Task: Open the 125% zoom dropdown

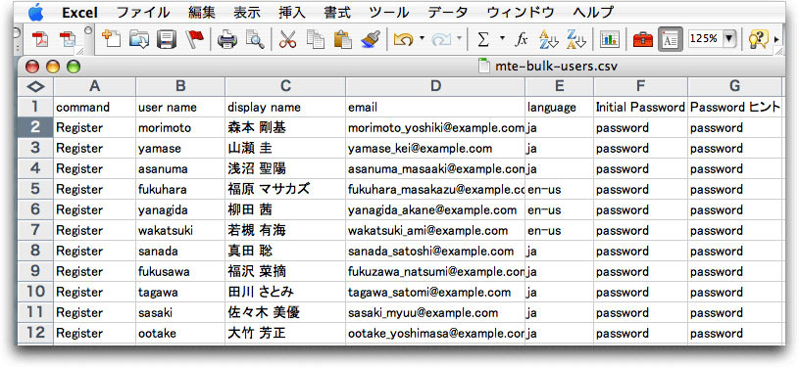Action: (729, 38)
